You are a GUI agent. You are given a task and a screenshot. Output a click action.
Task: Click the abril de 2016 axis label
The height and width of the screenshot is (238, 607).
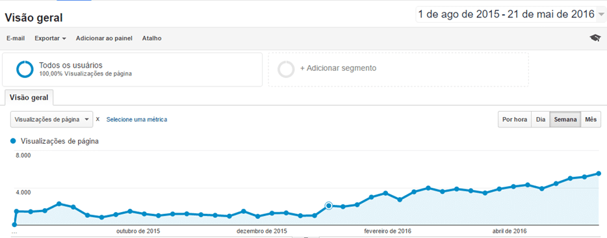(x=510, y=231)
